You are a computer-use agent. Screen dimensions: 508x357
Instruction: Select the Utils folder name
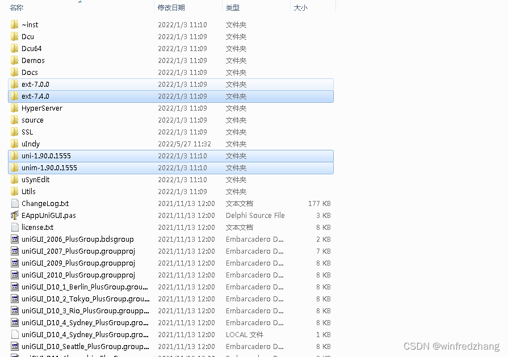click(28, 191)
